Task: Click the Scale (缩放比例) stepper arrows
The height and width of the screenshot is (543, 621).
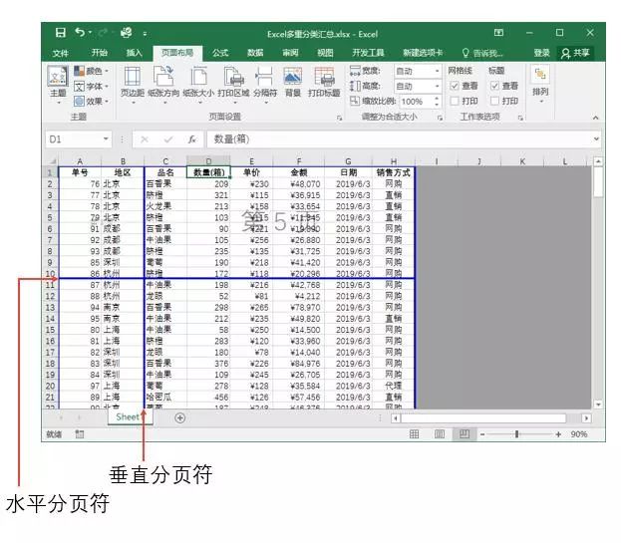Action: click(x=437, y=102)
